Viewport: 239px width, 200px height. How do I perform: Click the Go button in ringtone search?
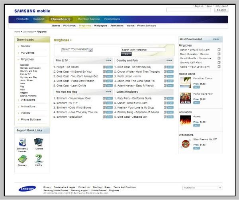click(x=126, y=54)
